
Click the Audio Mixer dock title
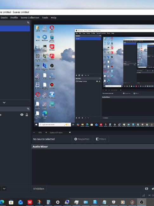pyautogui.click(x=40, y=147)
